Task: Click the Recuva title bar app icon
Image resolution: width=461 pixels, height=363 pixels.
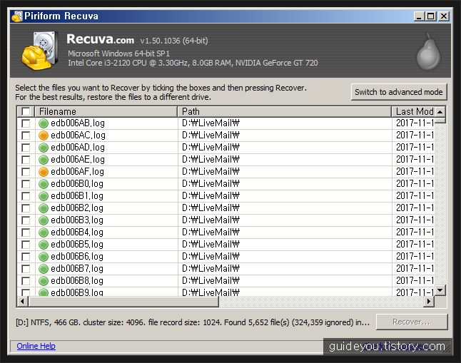Action: 16,16
